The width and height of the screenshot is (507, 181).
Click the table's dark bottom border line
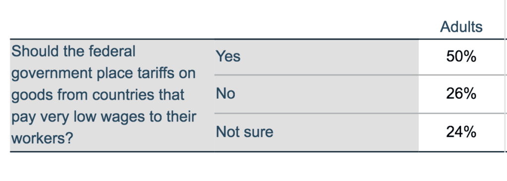(257, 152)
